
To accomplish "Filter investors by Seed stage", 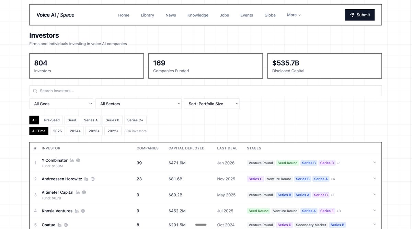I will click(x=72, y=120).
